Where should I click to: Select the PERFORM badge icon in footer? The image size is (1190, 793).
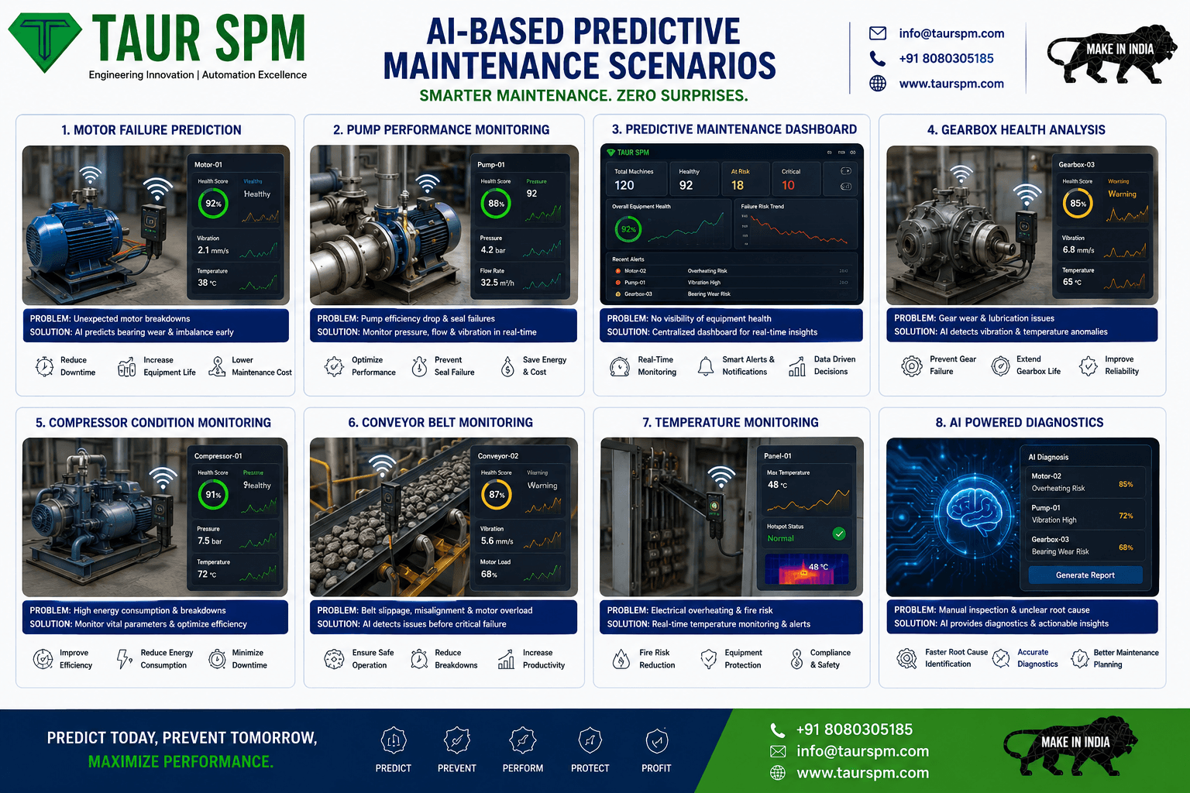tap(523, 741)
